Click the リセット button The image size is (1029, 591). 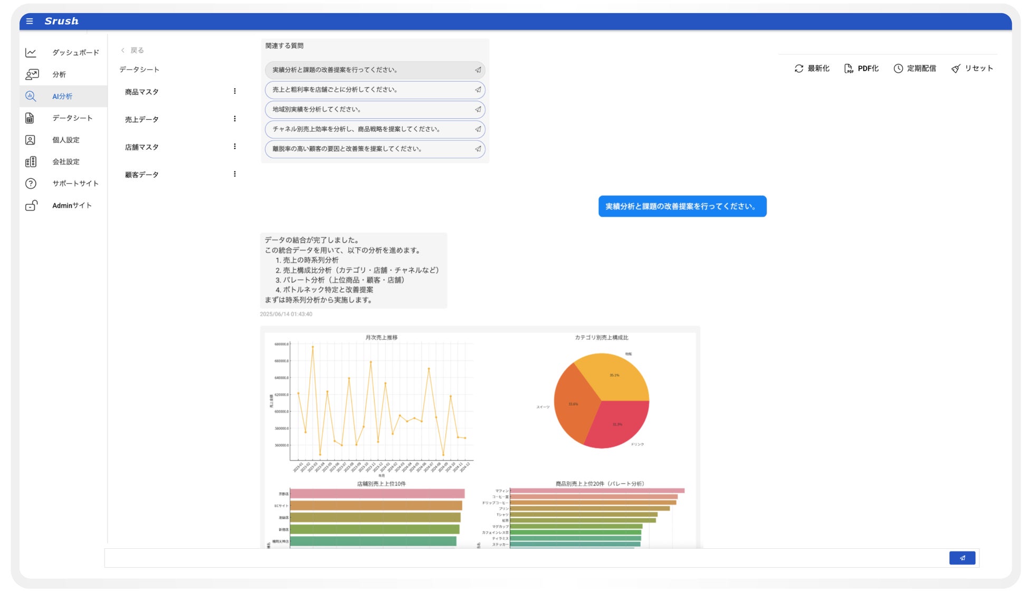[972, 69]
